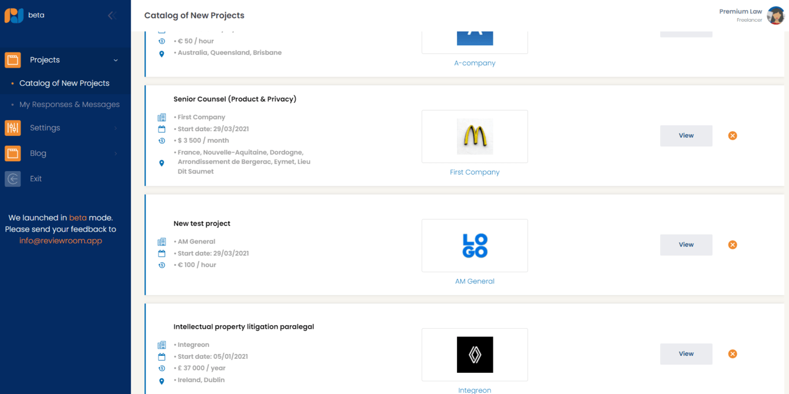Click the Exit arrow icon
Viewport: 789px width, 394px height.
coord(13,179)
